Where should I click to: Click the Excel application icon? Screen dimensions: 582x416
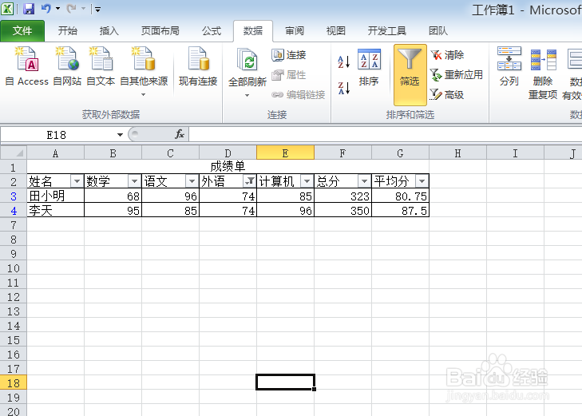7,9
